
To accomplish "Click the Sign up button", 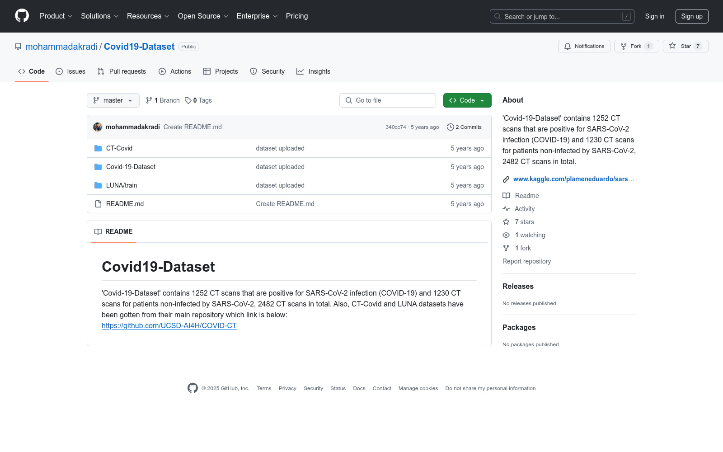I will (692, 16).
